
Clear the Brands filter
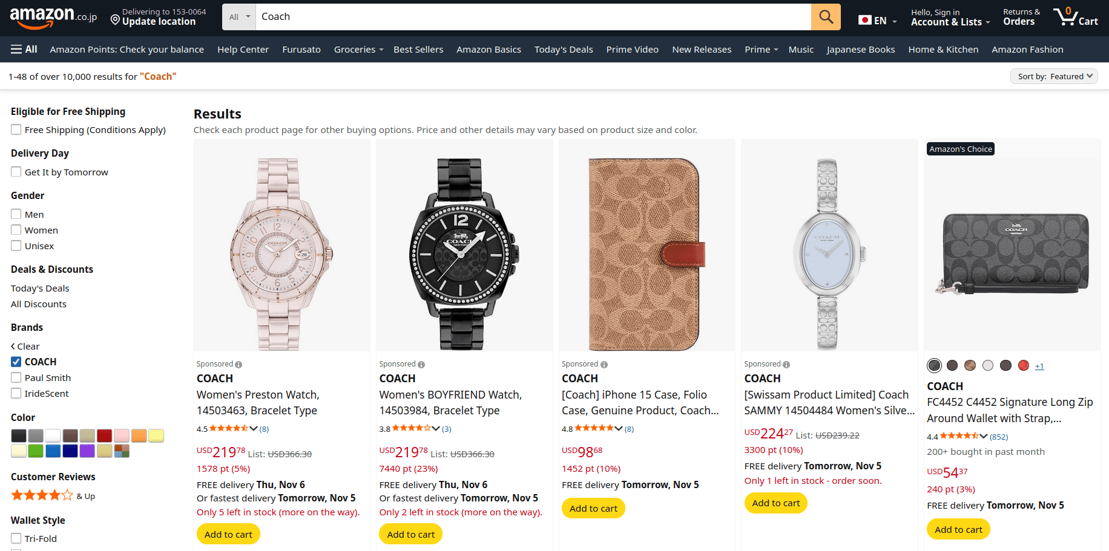coord(25,347)
